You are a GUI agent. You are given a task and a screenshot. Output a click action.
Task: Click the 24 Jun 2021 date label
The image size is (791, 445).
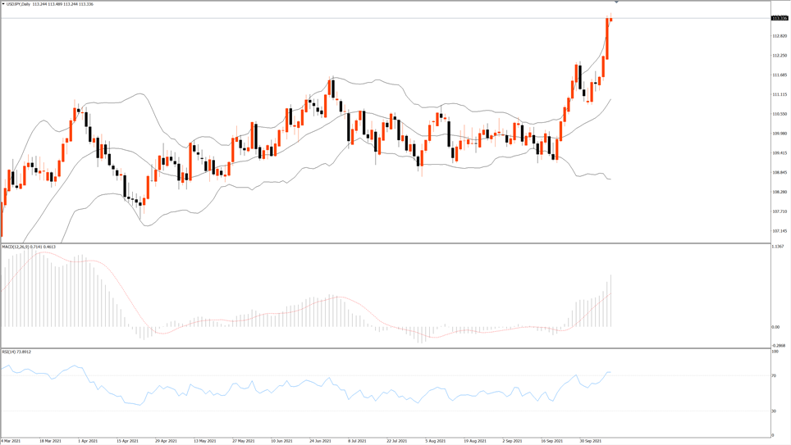coord(320,441)
